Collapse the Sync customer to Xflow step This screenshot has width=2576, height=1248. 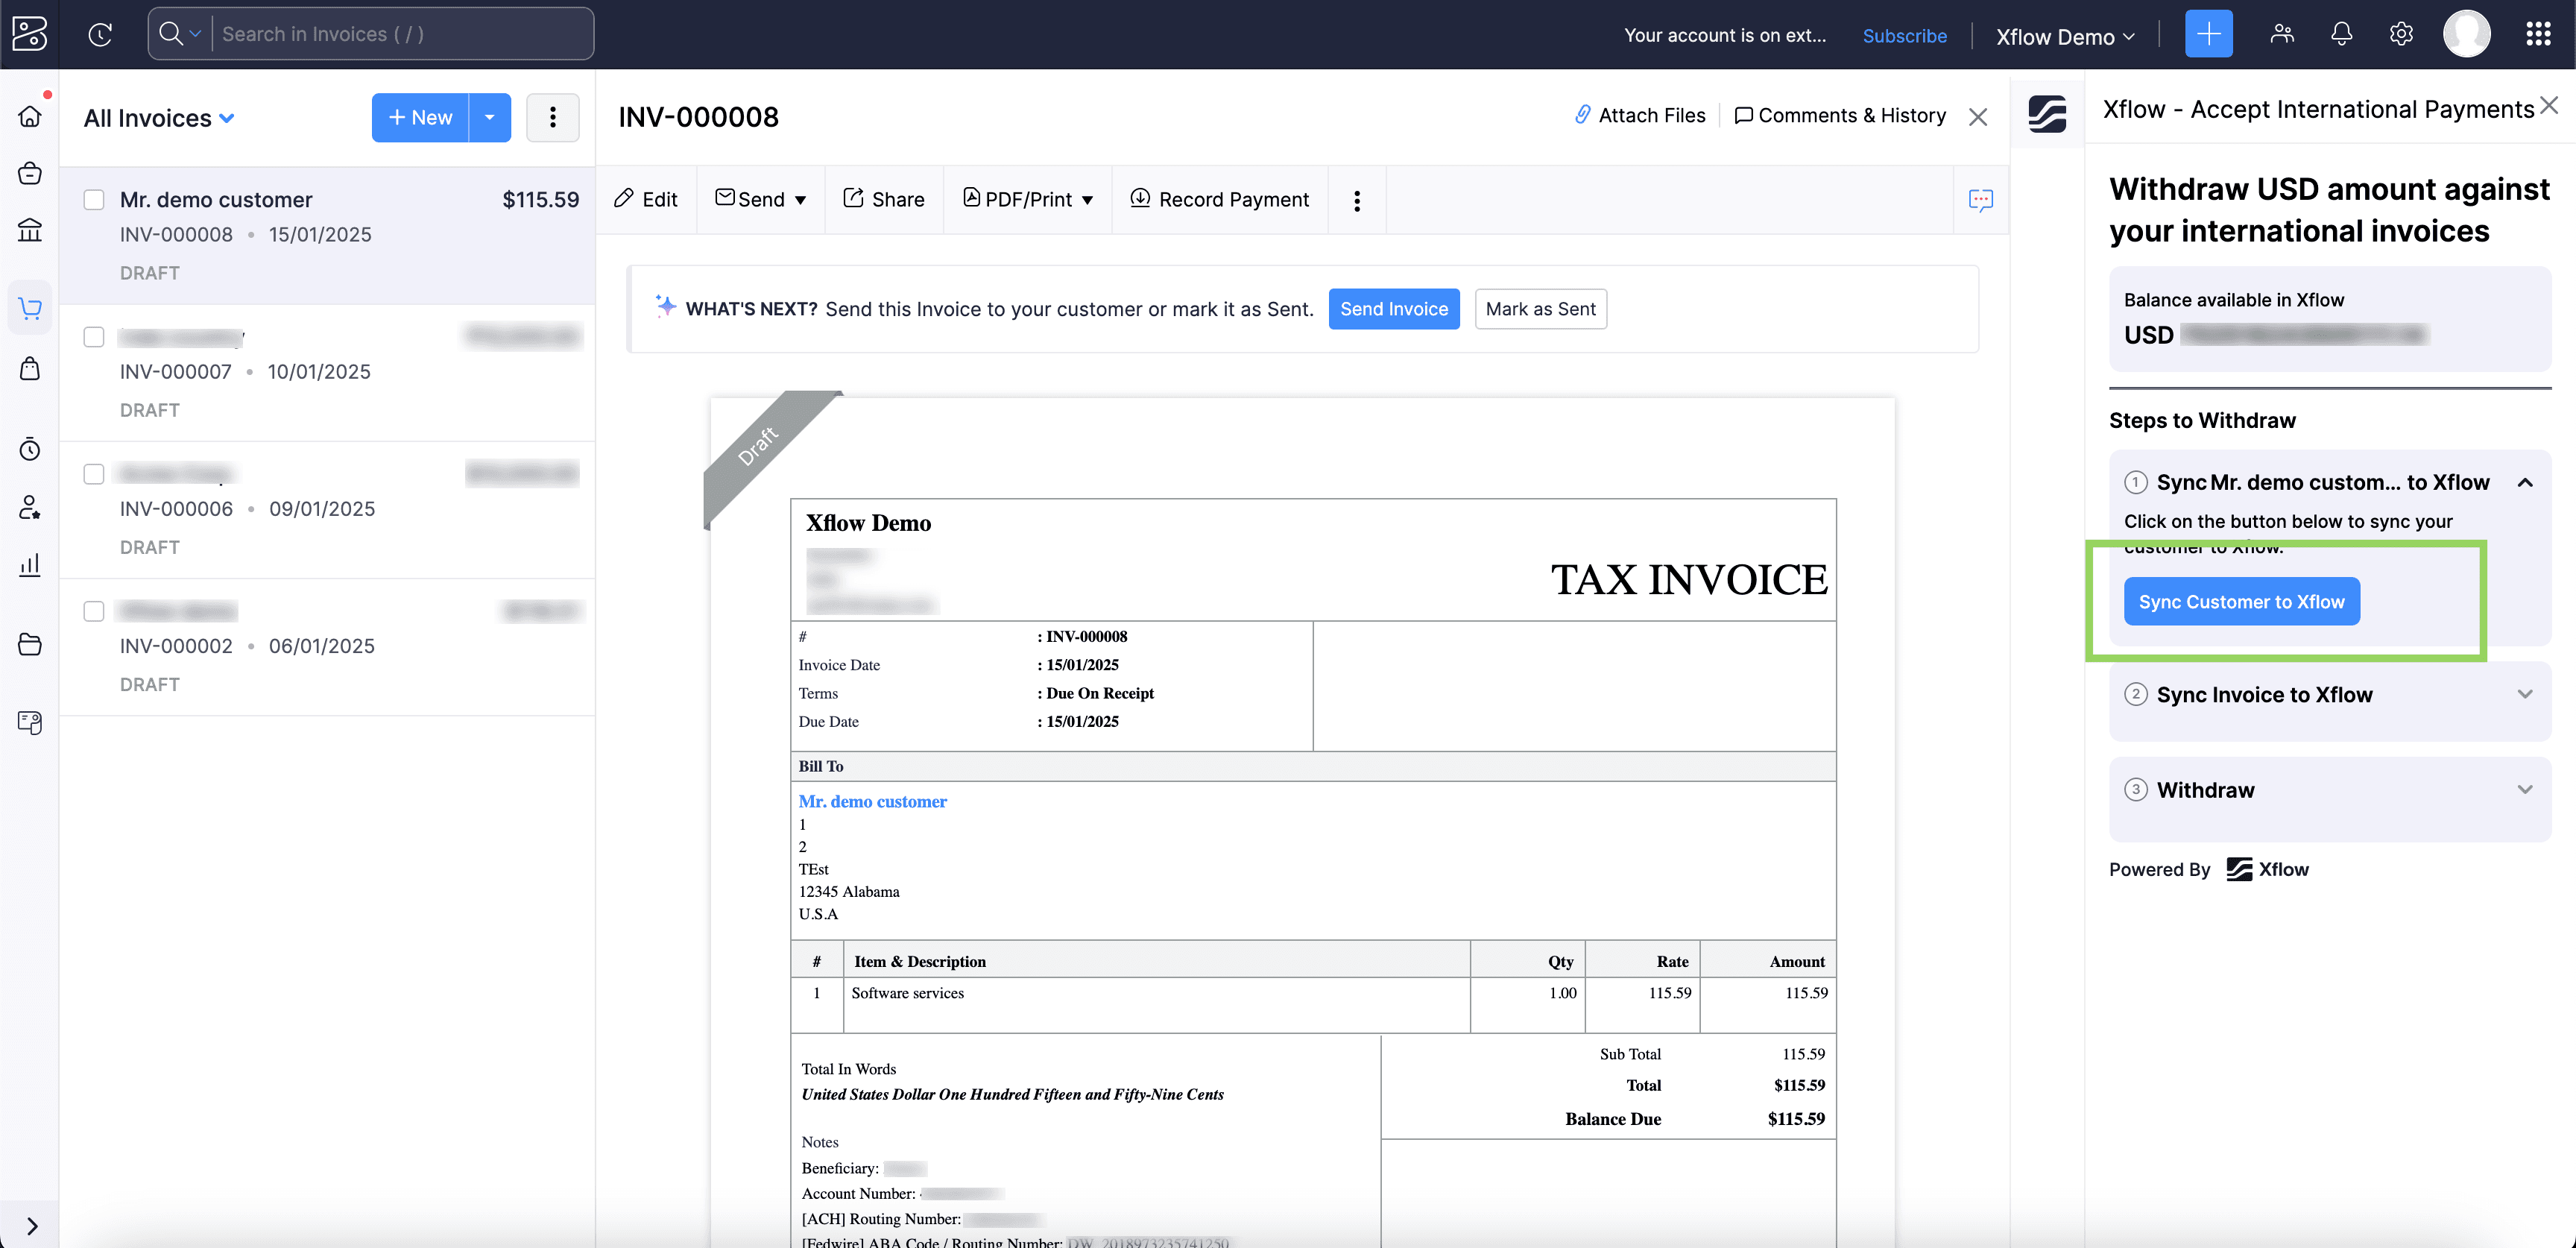click(2524, 483)
